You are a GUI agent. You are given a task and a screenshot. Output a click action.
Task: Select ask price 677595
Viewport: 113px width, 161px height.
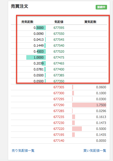[59, 28]
